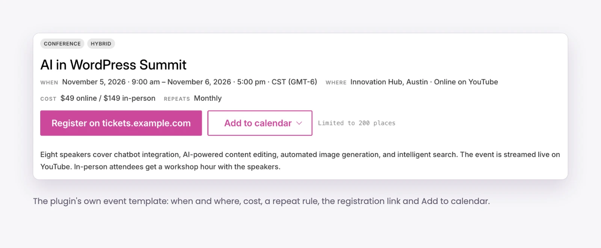Click the plugin's own event template caption
This screenshot has height=248, width=601.
pyautogui.click(x=261, y=201)
